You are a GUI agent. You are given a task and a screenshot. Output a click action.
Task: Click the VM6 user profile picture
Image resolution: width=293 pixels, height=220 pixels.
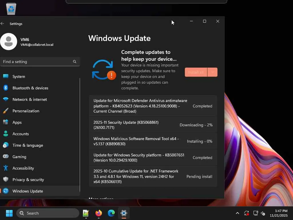[x=9, y=42]
